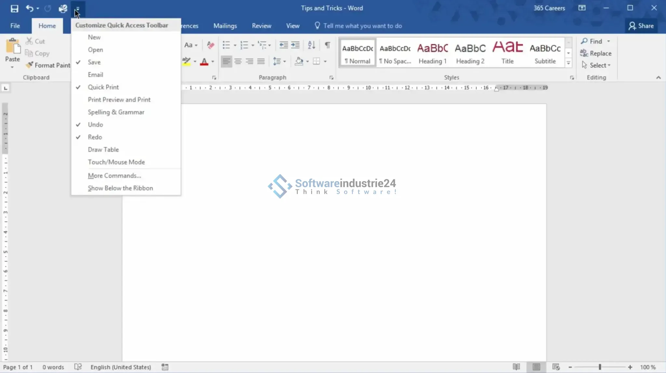Click the Sort icon in Paragraph group

(311, 45)
